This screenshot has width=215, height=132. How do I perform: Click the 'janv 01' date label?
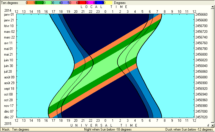(9, 15)
